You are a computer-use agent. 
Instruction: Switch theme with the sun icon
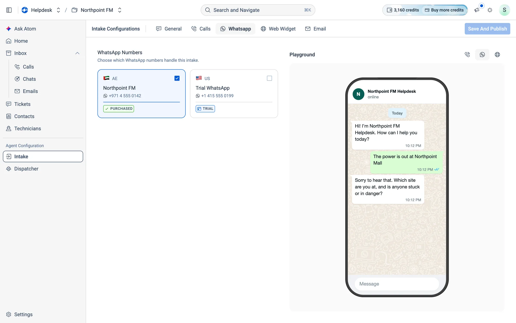click(x=490, y=10)
